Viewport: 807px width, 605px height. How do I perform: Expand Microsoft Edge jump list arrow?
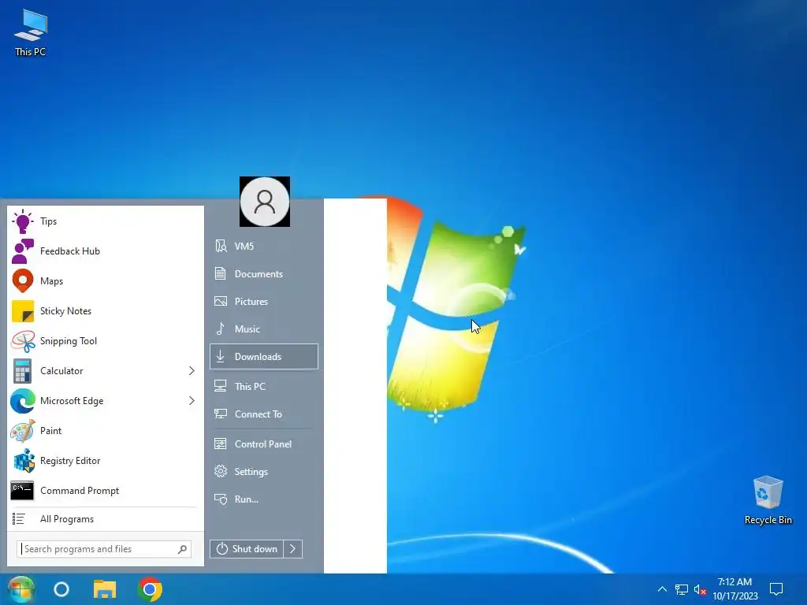192,400
